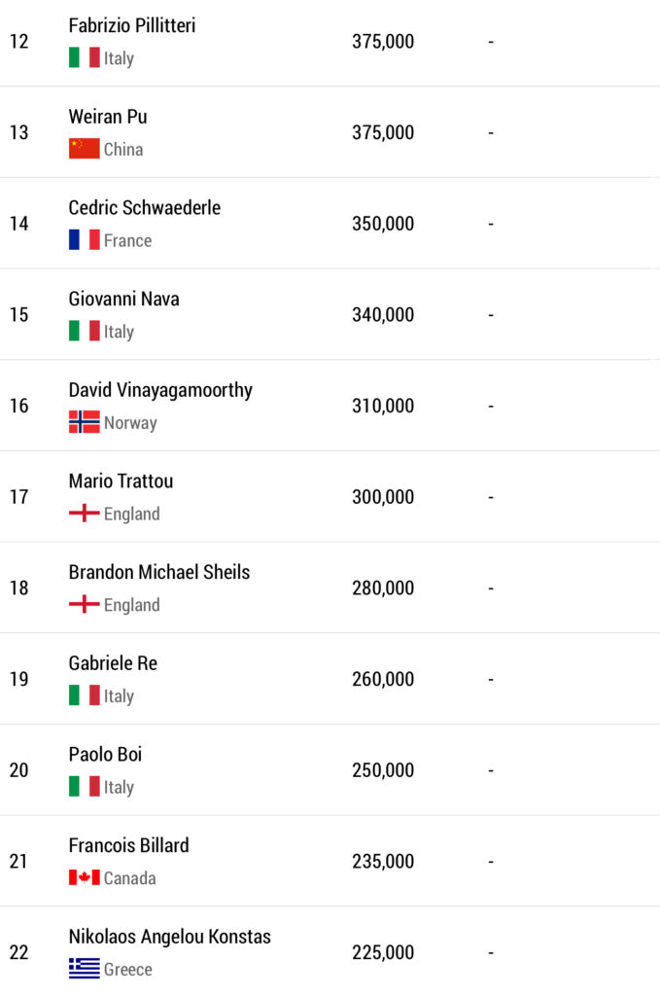Click the Greece flag under Nikolaos Angelou Konstas

(85, 969)
